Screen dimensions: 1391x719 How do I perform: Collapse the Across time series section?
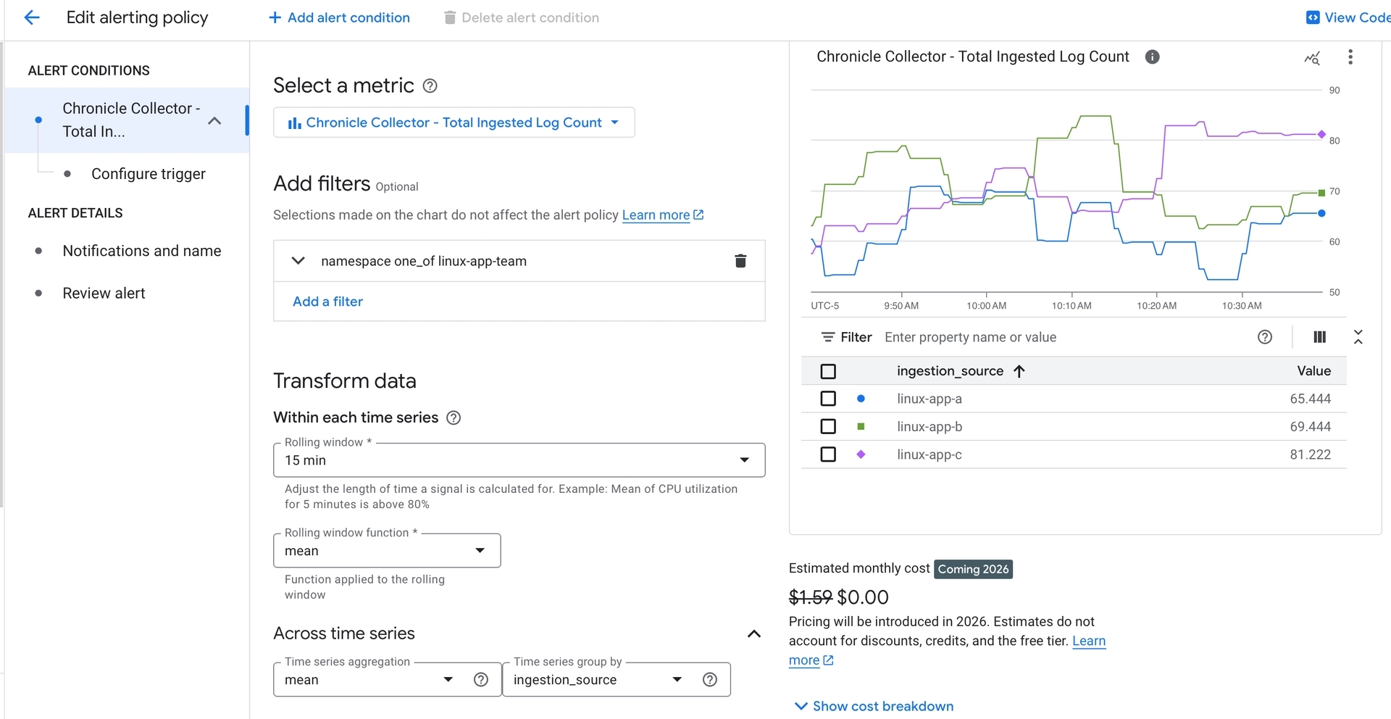pos(753,633)
